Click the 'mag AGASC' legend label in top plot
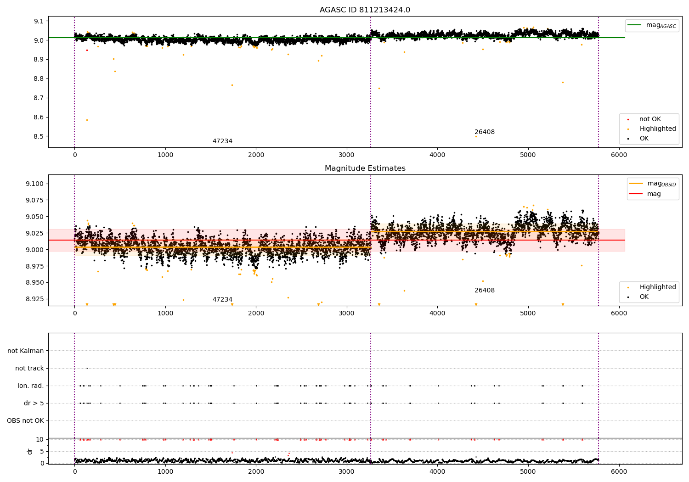 point(661,25)
